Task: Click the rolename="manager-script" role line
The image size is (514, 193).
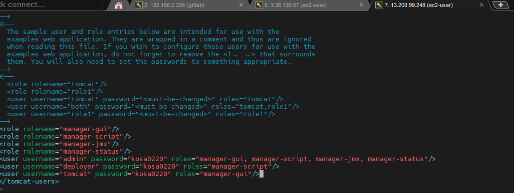Action: pos(66,136)
